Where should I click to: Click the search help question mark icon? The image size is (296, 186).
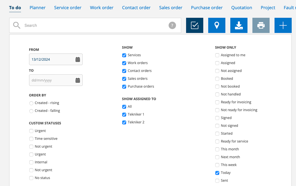point(172,25)
